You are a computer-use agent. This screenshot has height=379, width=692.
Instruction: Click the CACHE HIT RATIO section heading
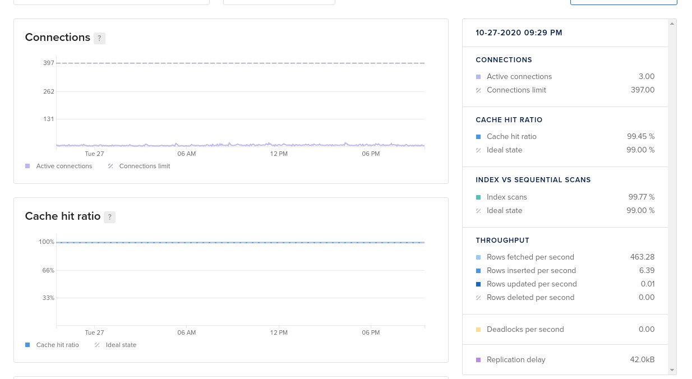(x=509, y=120)
